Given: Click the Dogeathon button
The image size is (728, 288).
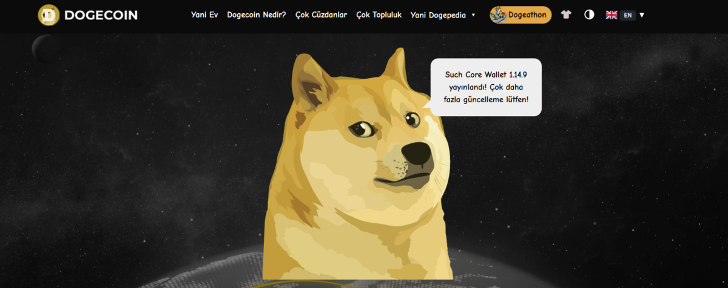Looking at the screenshot, I should click(521, 15).
